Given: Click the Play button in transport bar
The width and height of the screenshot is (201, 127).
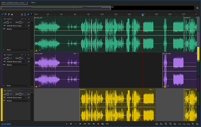Looking at the screenshot, I should click(71, 124).
